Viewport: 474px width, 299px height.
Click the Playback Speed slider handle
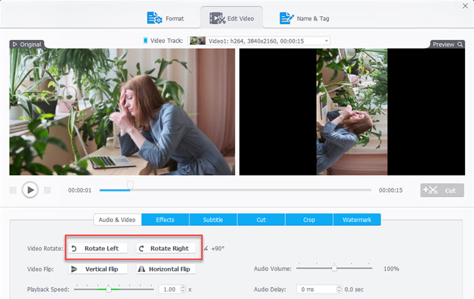pos(108,289)
